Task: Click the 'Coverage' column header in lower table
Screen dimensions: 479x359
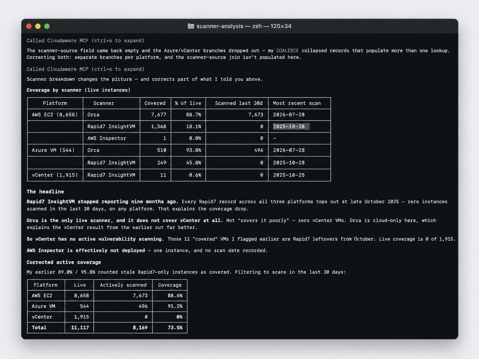Action: pyautogui.click(x=170, y=285)
